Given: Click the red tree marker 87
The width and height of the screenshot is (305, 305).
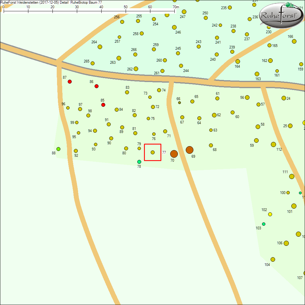Looking at the screenshot, I should click(70, 81).
